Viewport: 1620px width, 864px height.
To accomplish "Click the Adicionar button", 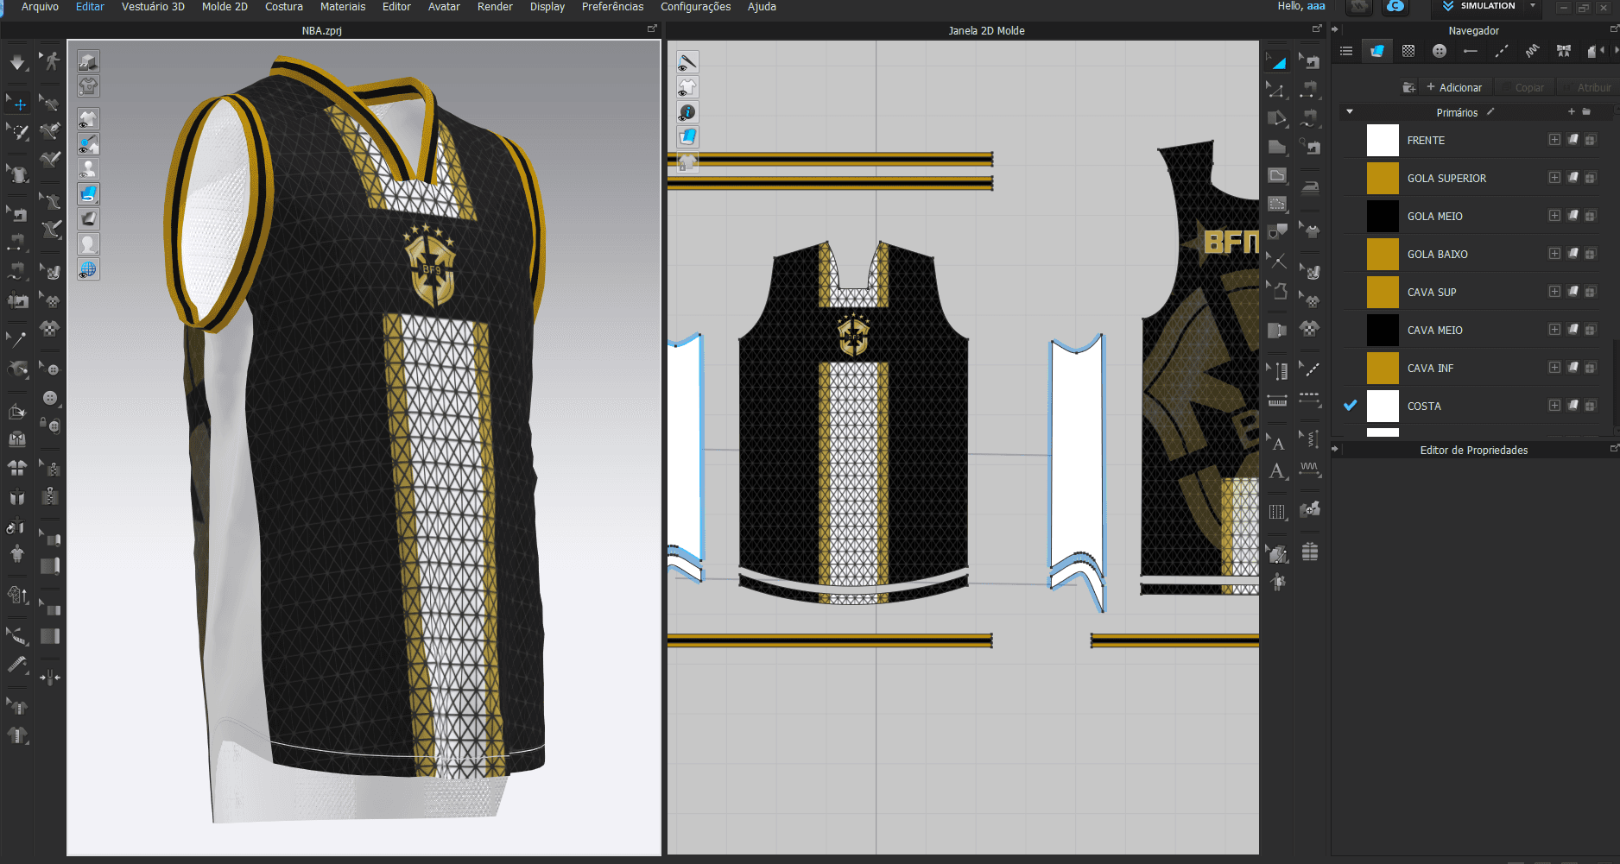I will click(1454, 87).
